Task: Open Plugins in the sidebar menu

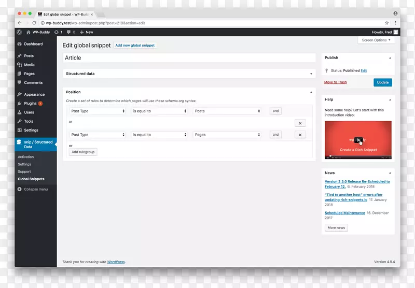Action: click(30, 104)
